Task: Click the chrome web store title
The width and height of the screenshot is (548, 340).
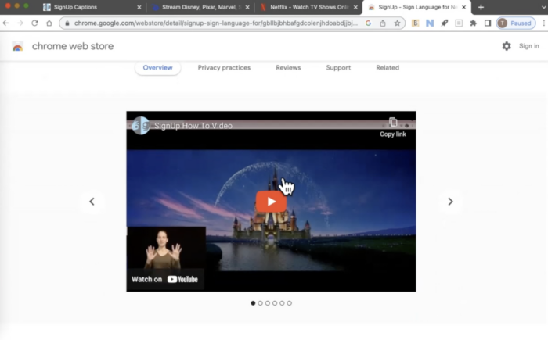Action: [73, 46]
